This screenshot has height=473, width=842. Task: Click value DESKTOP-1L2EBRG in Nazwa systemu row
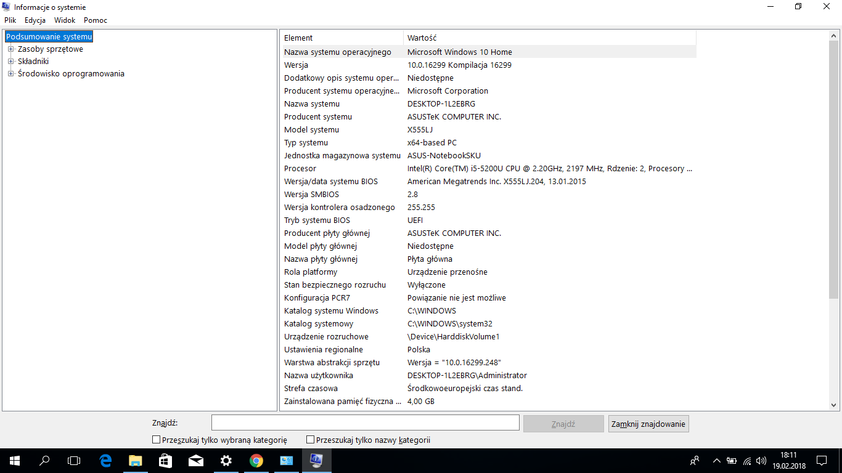[x=441, y=103]
